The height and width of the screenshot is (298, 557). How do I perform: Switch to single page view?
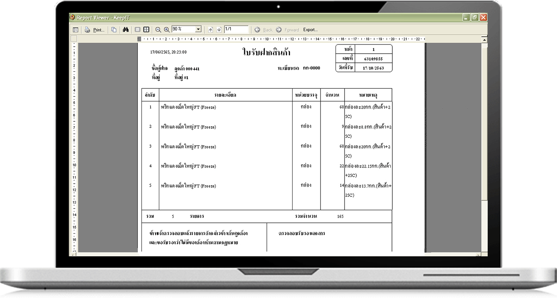138,30
